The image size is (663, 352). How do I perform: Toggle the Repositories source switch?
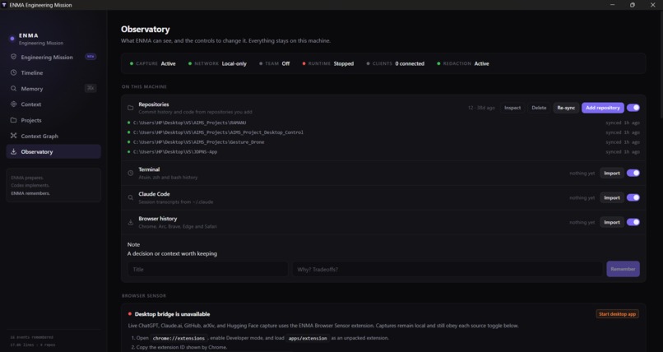tap(633, 108)
